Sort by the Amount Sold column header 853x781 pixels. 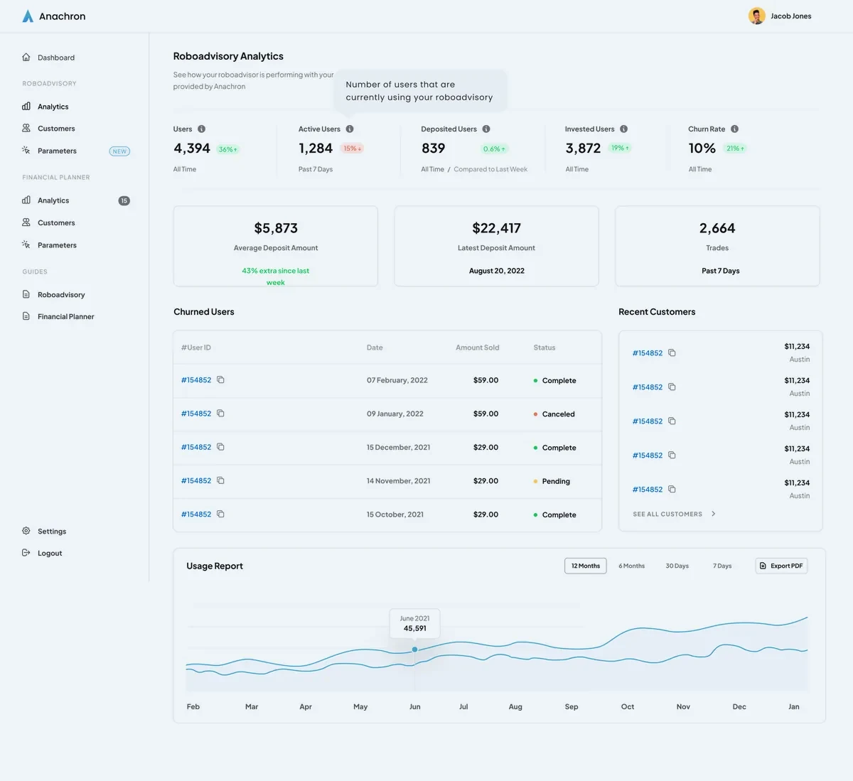(478, 348)
